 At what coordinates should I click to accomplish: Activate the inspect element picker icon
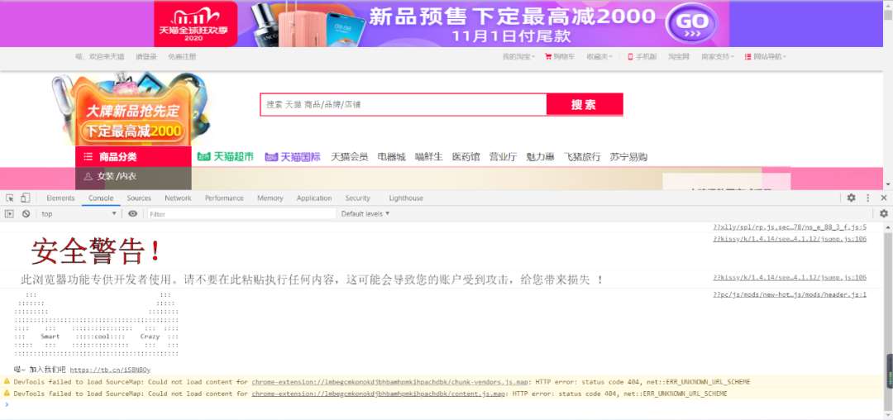(x=10, y=198)
